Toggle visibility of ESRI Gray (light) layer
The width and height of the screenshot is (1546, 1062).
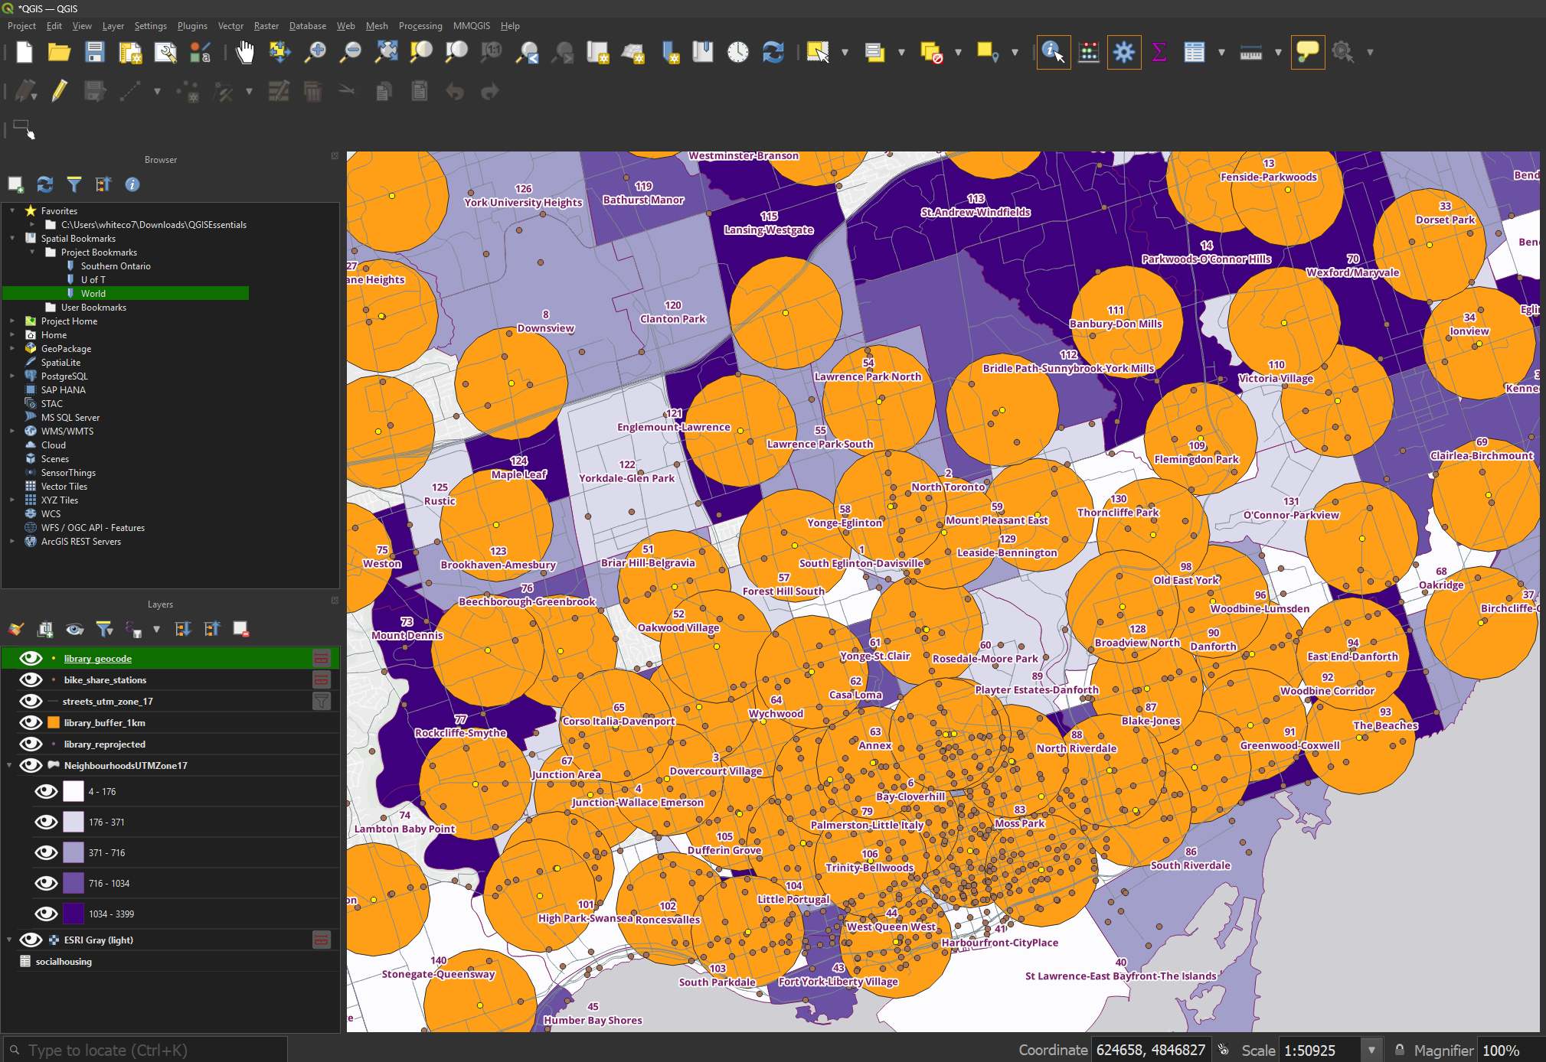(31, 940)
